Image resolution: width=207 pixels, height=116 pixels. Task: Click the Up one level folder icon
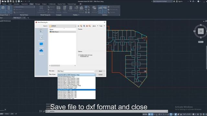coord(81,26)
